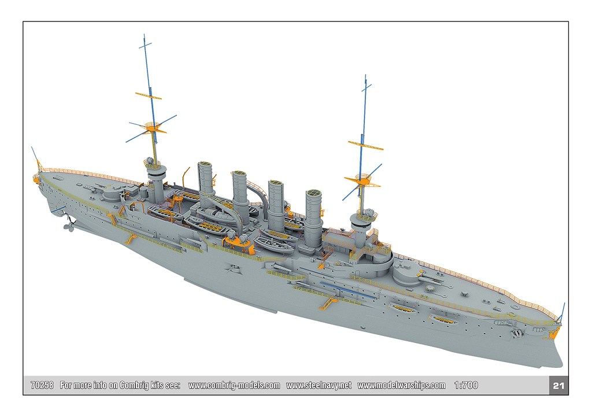Select the orange platform on the foremast
Image resolution: width=592 pixels, height=417 pixels.
tap(362, 180)
